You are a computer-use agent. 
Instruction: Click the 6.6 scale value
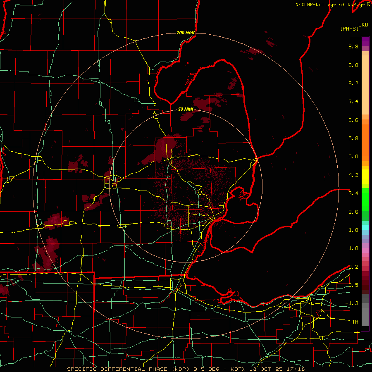click(x=353, y=120)
